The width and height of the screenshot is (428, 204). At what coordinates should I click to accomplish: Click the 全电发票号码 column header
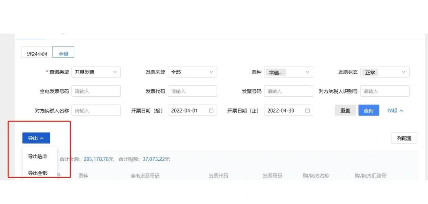coord(145,175)
